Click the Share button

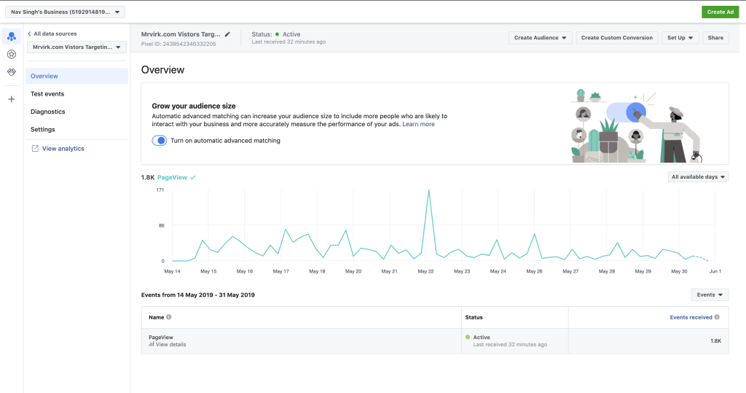click(x=715, y=38)
